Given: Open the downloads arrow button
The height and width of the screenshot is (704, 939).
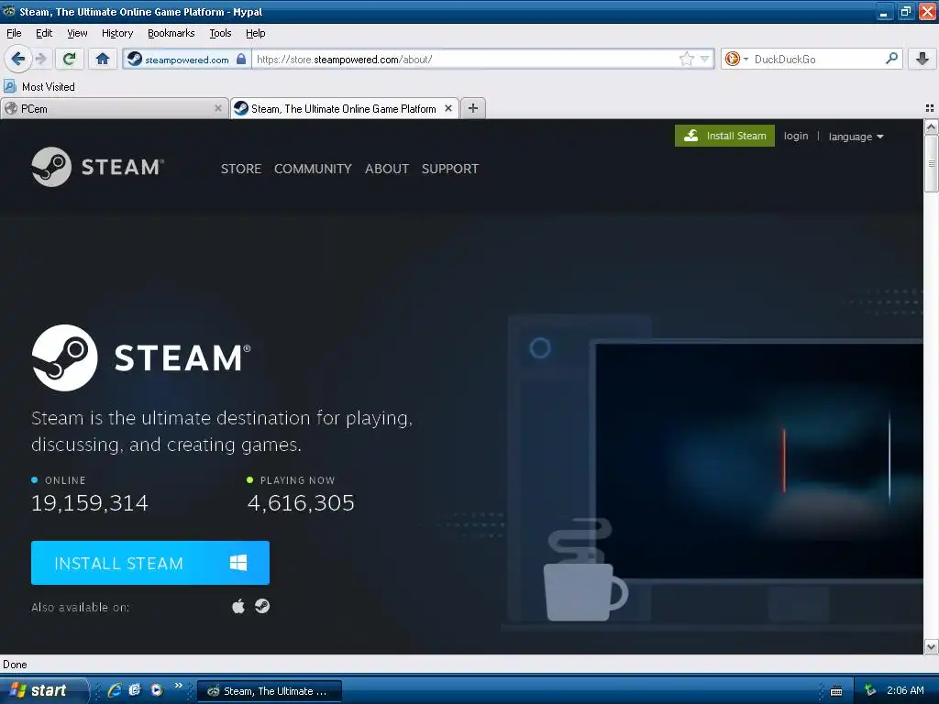Looking at the screenshot, I should coord(922,59).
